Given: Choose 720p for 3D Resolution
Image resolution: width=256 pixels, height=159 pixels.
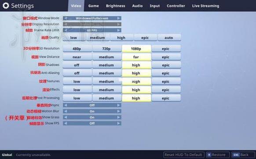Looking at the screenshot, I should coord(107,49).
